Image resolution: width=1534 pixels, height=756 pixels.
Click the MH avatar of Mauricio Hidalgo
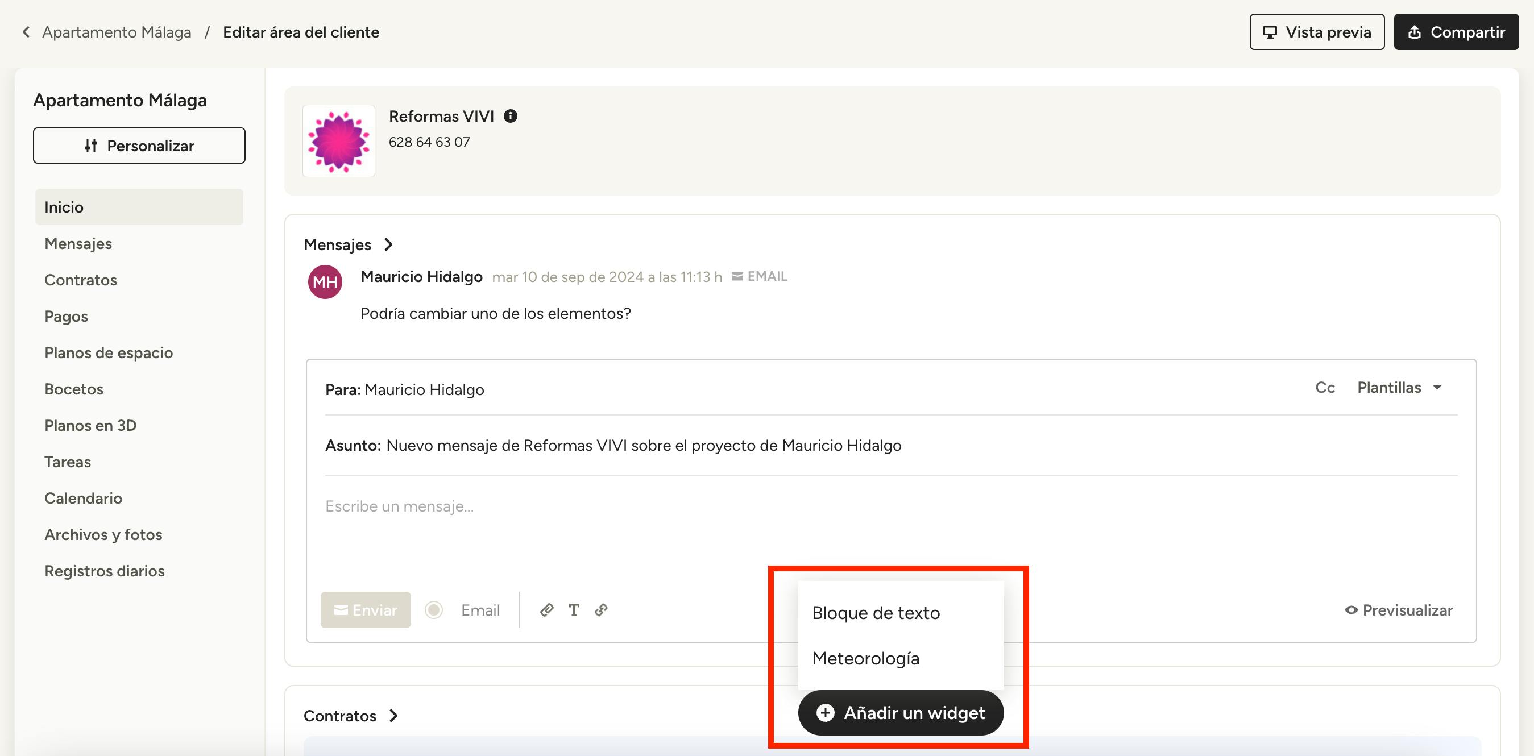[325, 281]
